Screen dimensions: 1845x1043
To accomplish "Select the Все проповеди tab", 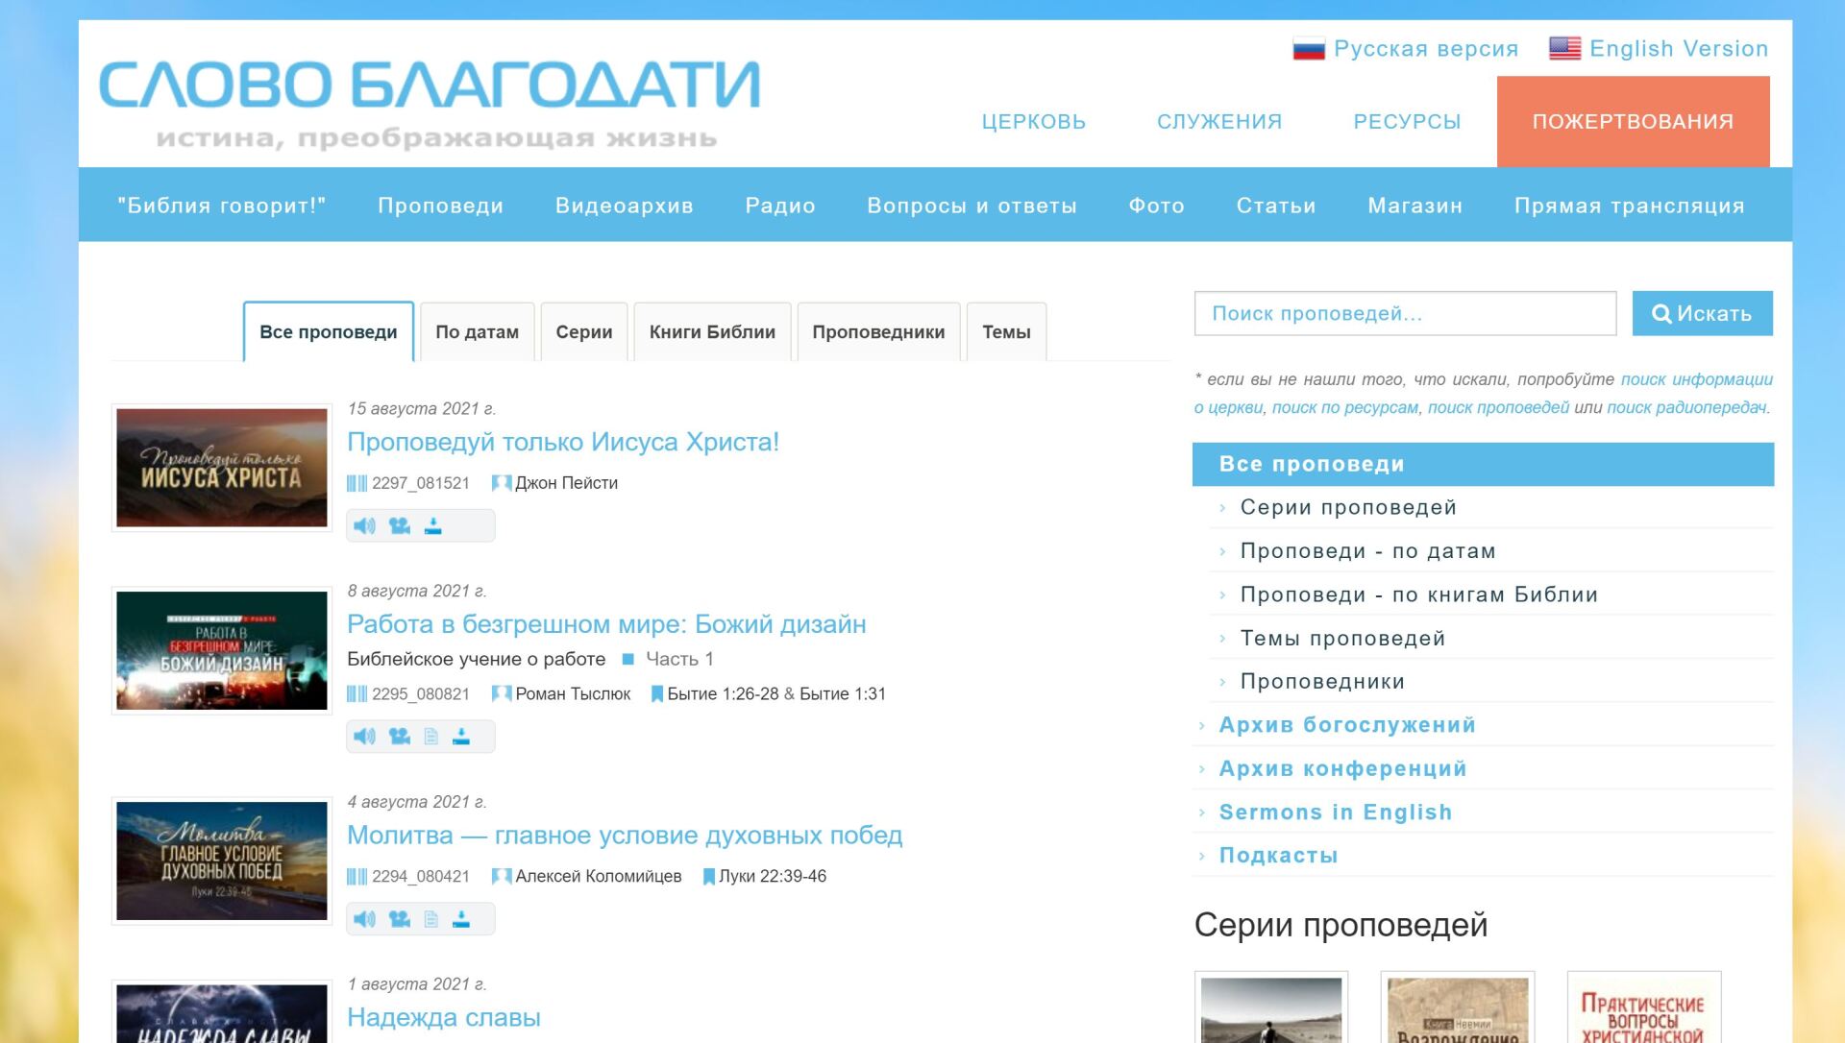I will coord(329,331).
